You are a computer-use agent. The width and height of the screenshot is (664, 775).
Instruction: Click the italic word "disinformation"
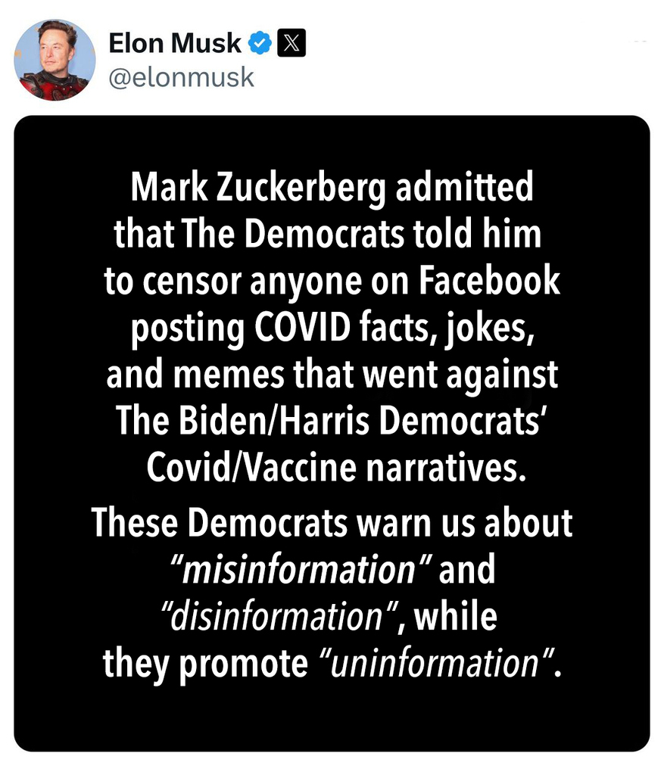(276, 617)
